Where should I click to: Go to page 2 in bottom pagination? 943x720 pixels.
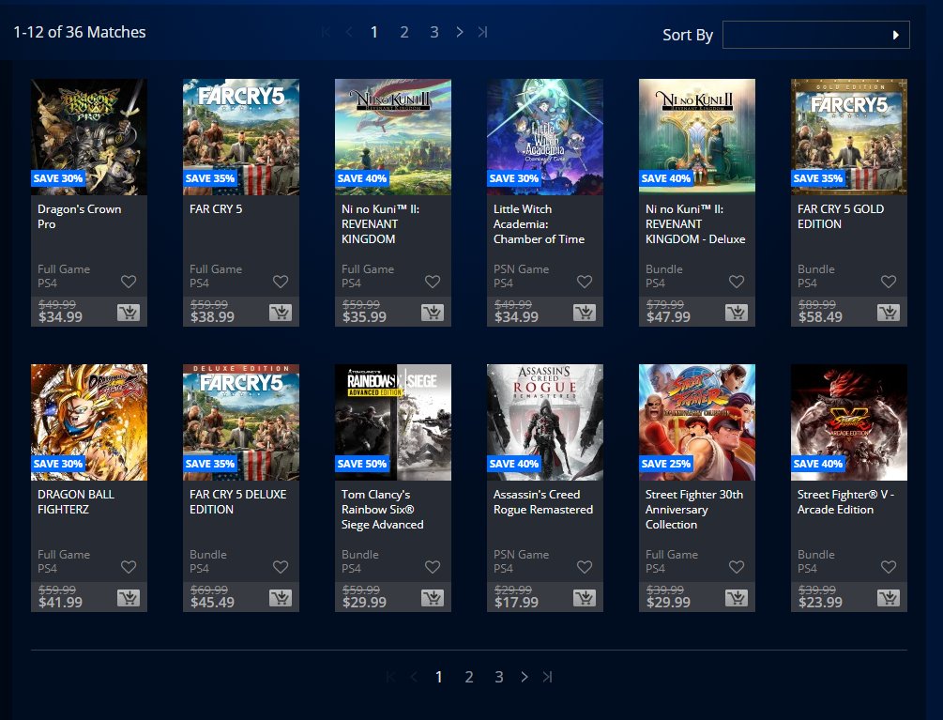click(x=469, y=677)
